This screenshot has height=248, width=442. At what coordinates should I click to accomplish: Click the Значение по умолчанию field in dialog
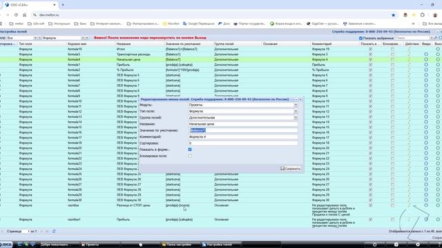point(242,130)
